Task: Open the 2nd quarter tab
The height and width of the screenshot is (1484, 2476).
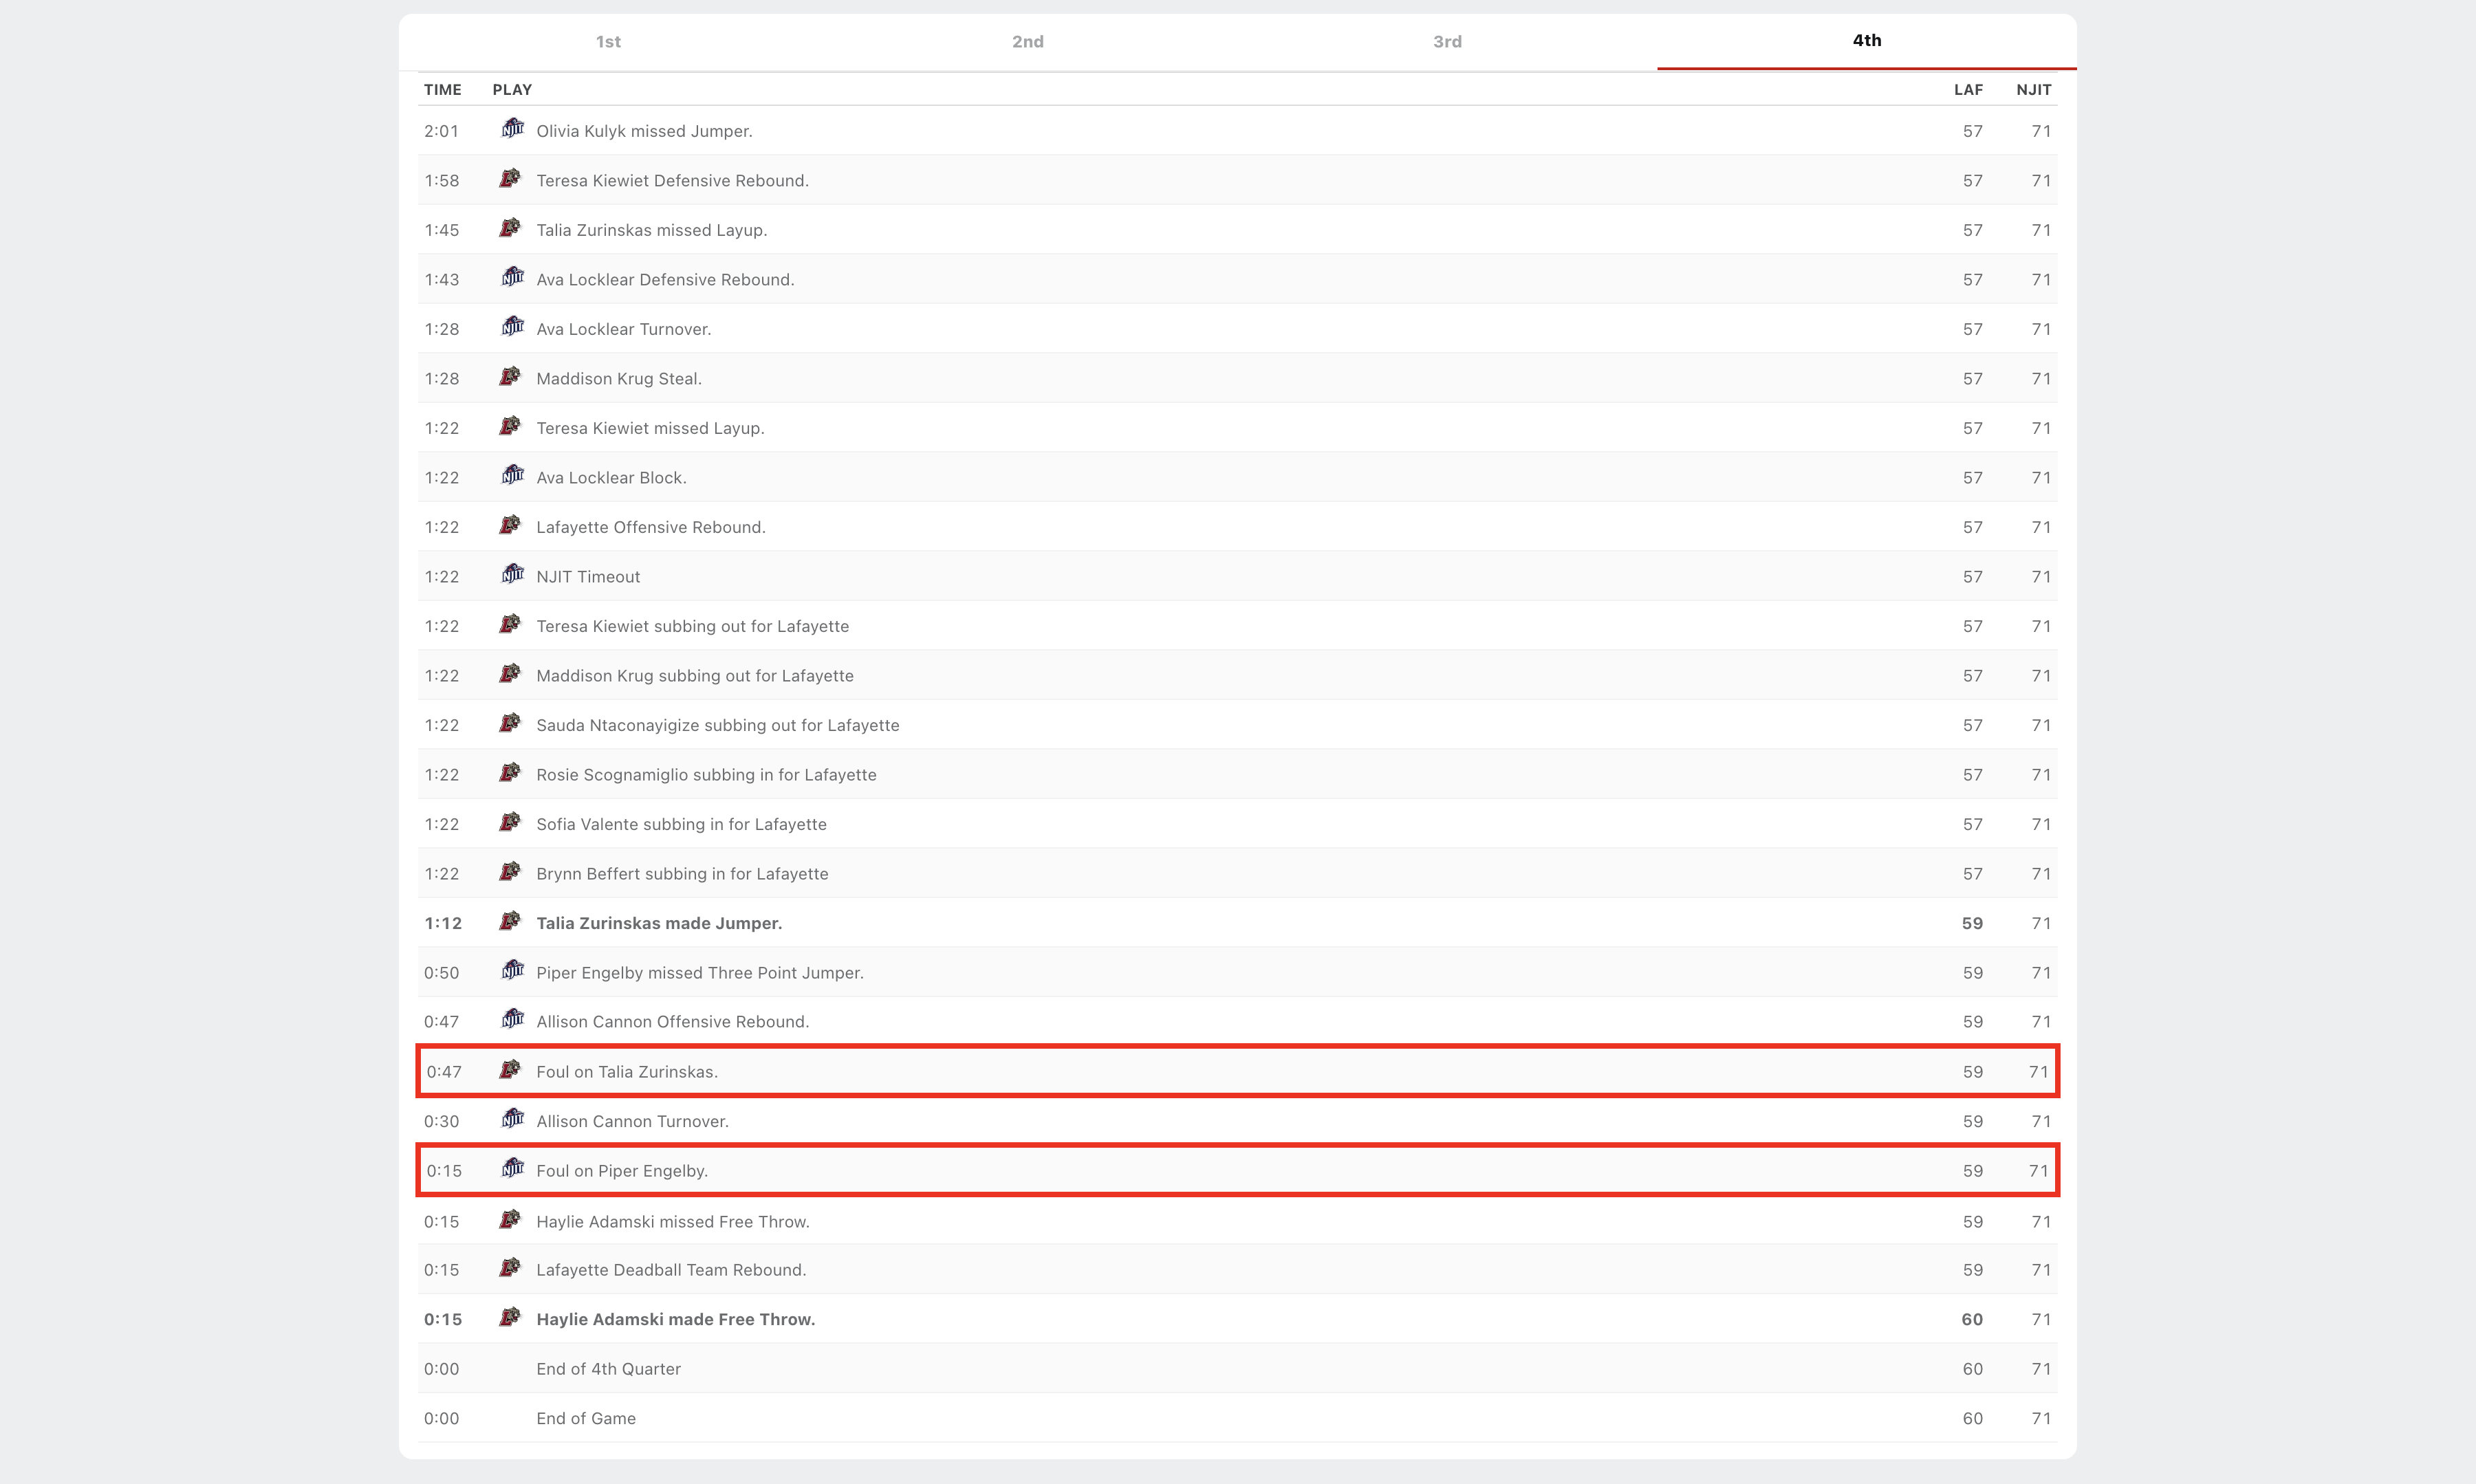Action: (x=1027, y=42)
